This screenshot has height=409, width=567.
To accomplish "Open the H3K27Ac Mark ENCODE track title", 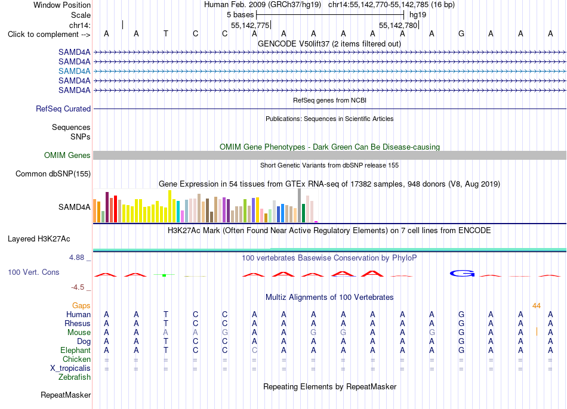I will [329, 231].
